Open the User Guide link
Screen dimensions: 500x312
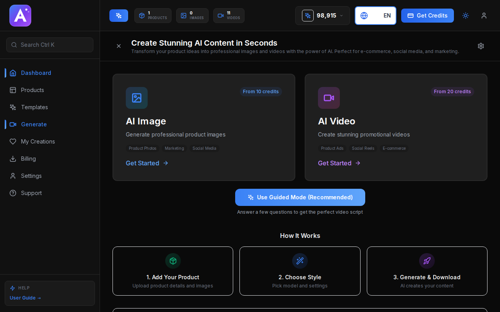(25, 298)
